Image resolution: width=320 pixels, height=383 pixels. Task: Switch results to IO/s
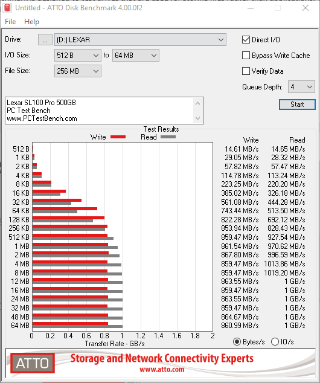coord(275,341)
